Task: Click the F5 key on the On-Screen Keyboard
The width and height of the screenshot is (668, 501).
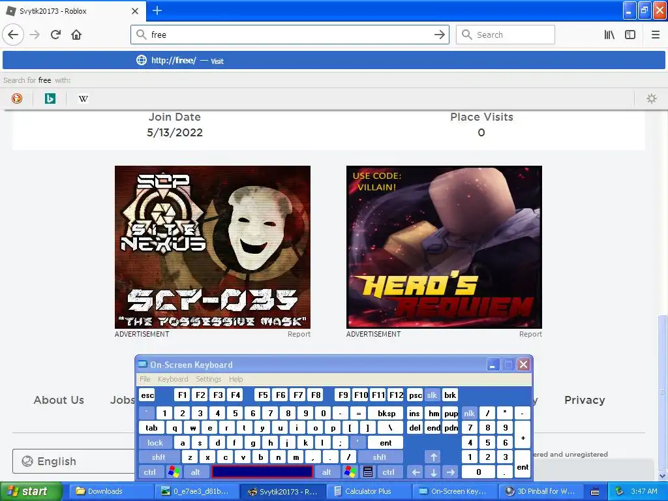Action: [263, 395]
